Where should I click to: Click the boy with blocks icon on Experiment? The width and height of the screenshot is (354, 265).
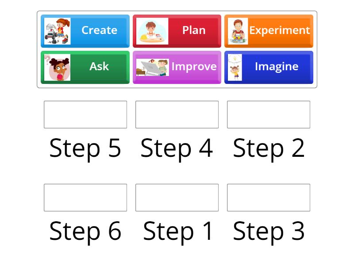coord(238,30)
